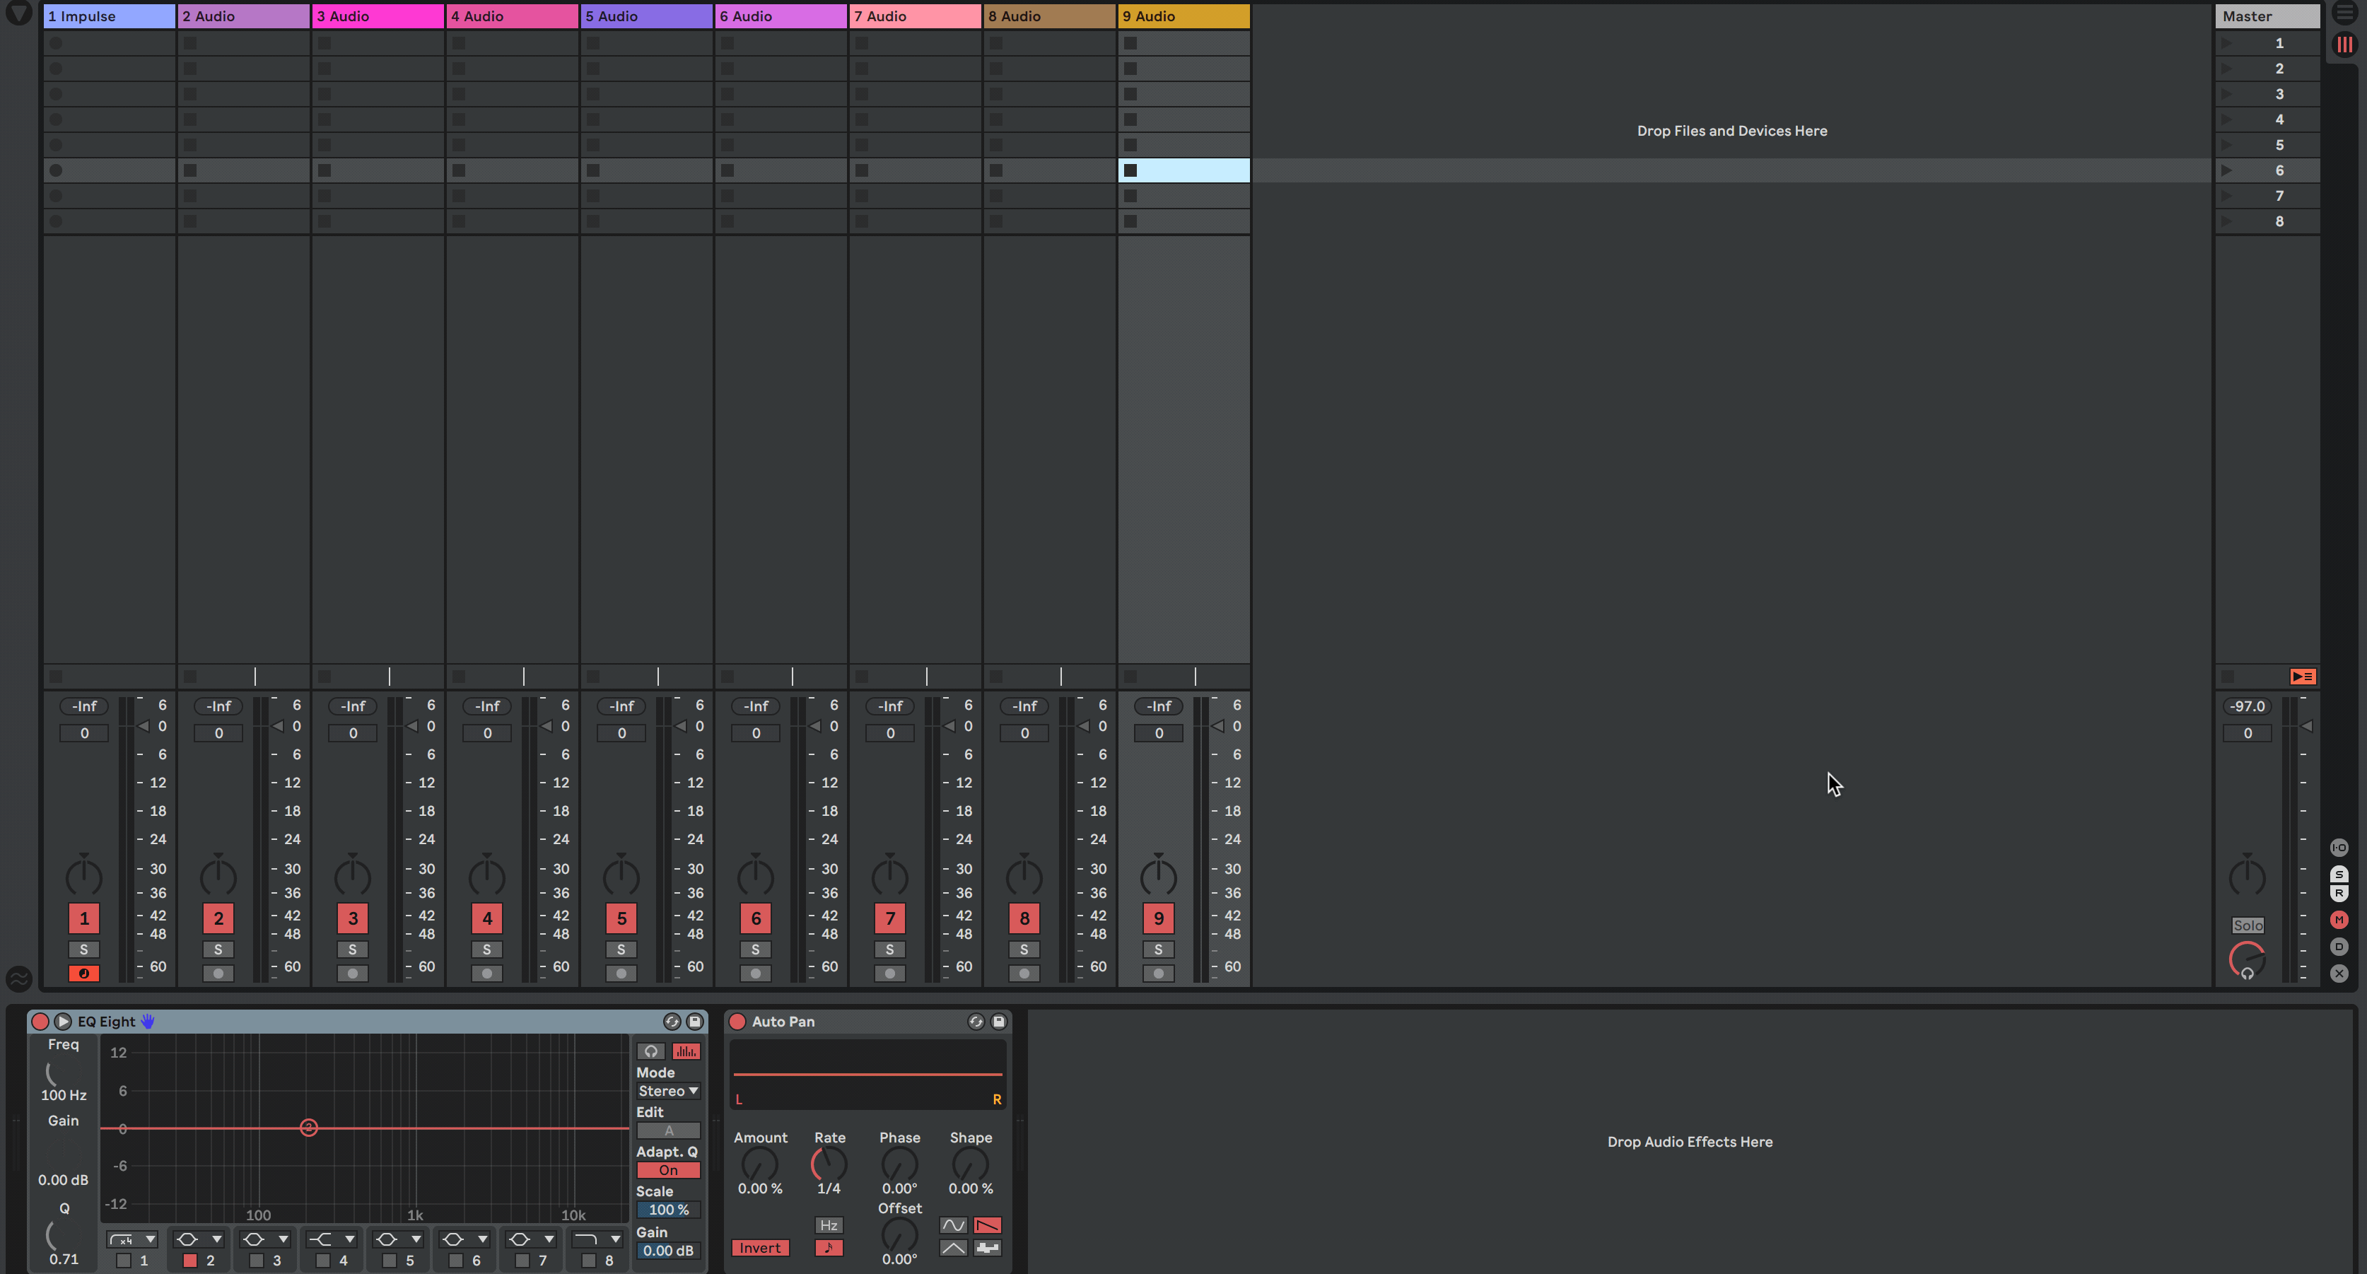Screen dimensions: 2367x1274
Task: Enable headphone audition mode in EQ Eight
Action: click(x=653, y=1051)
